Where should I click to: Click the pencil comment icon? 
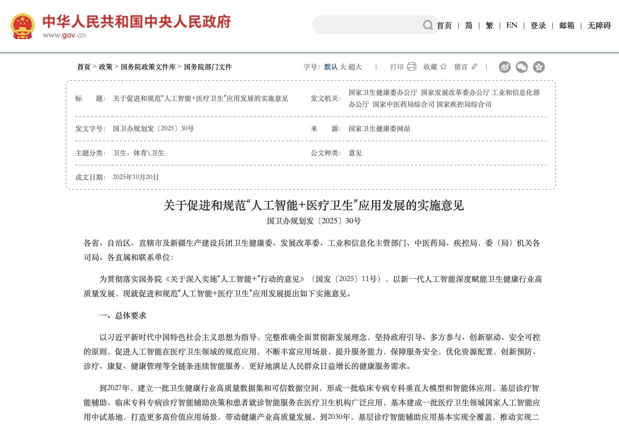tap(474, 67)
